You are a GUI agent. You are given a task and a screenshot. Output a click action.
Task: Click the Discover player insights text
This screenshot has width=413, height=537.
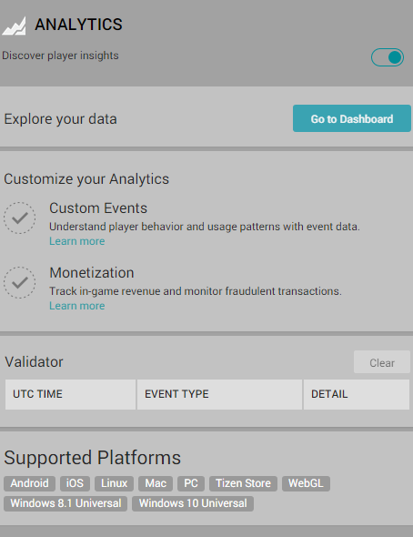coord(60,56)
